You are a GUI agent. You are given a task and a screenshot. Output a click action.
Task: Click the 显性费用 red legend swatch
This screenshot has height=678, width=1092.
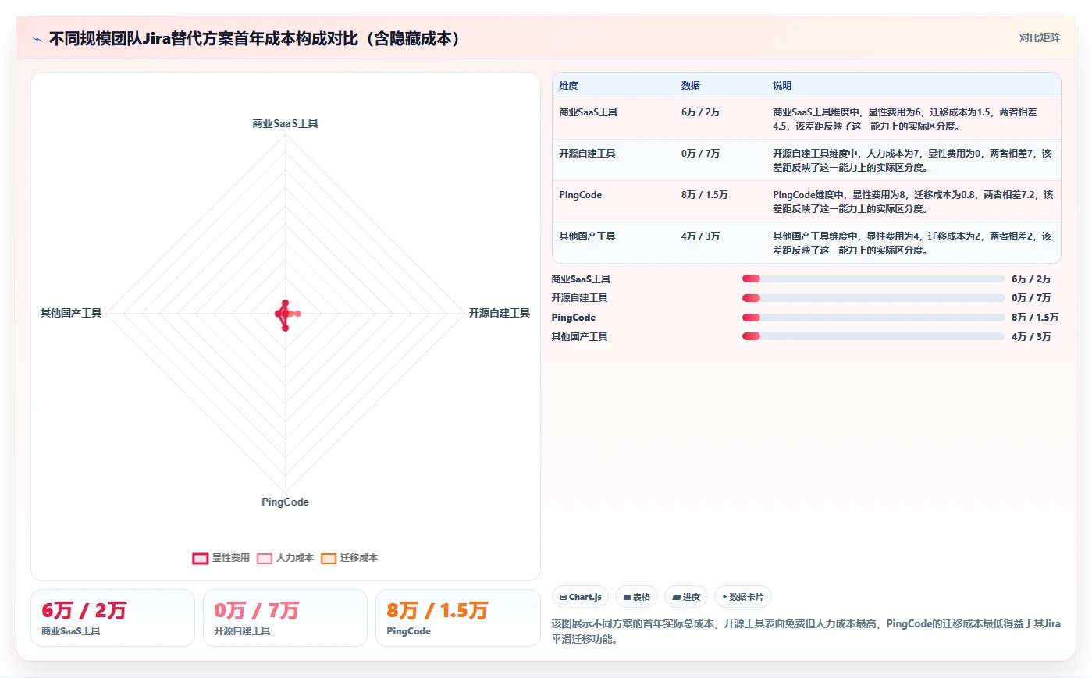tap(201, 558)
